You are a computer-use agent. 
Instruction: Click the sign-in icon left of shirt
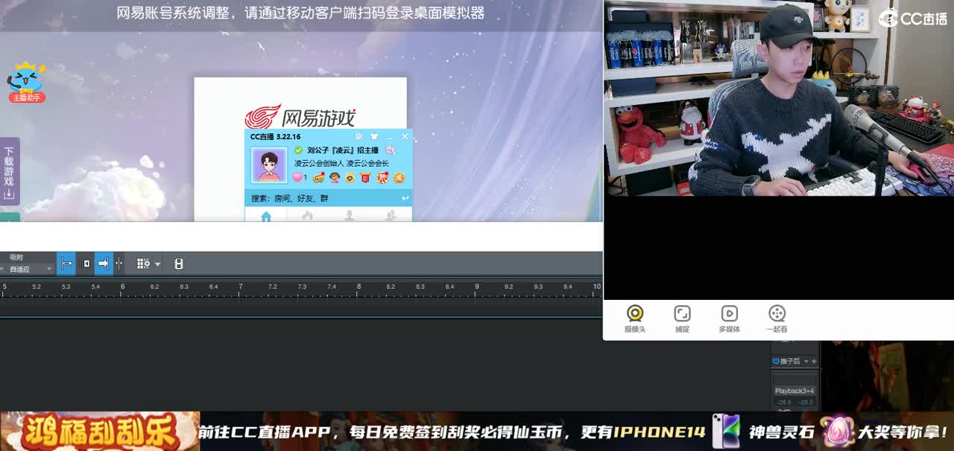pyautogui.click(x=359, y=136)
